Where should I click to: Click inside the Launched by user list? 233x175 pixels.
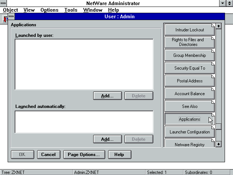(84, 64)
